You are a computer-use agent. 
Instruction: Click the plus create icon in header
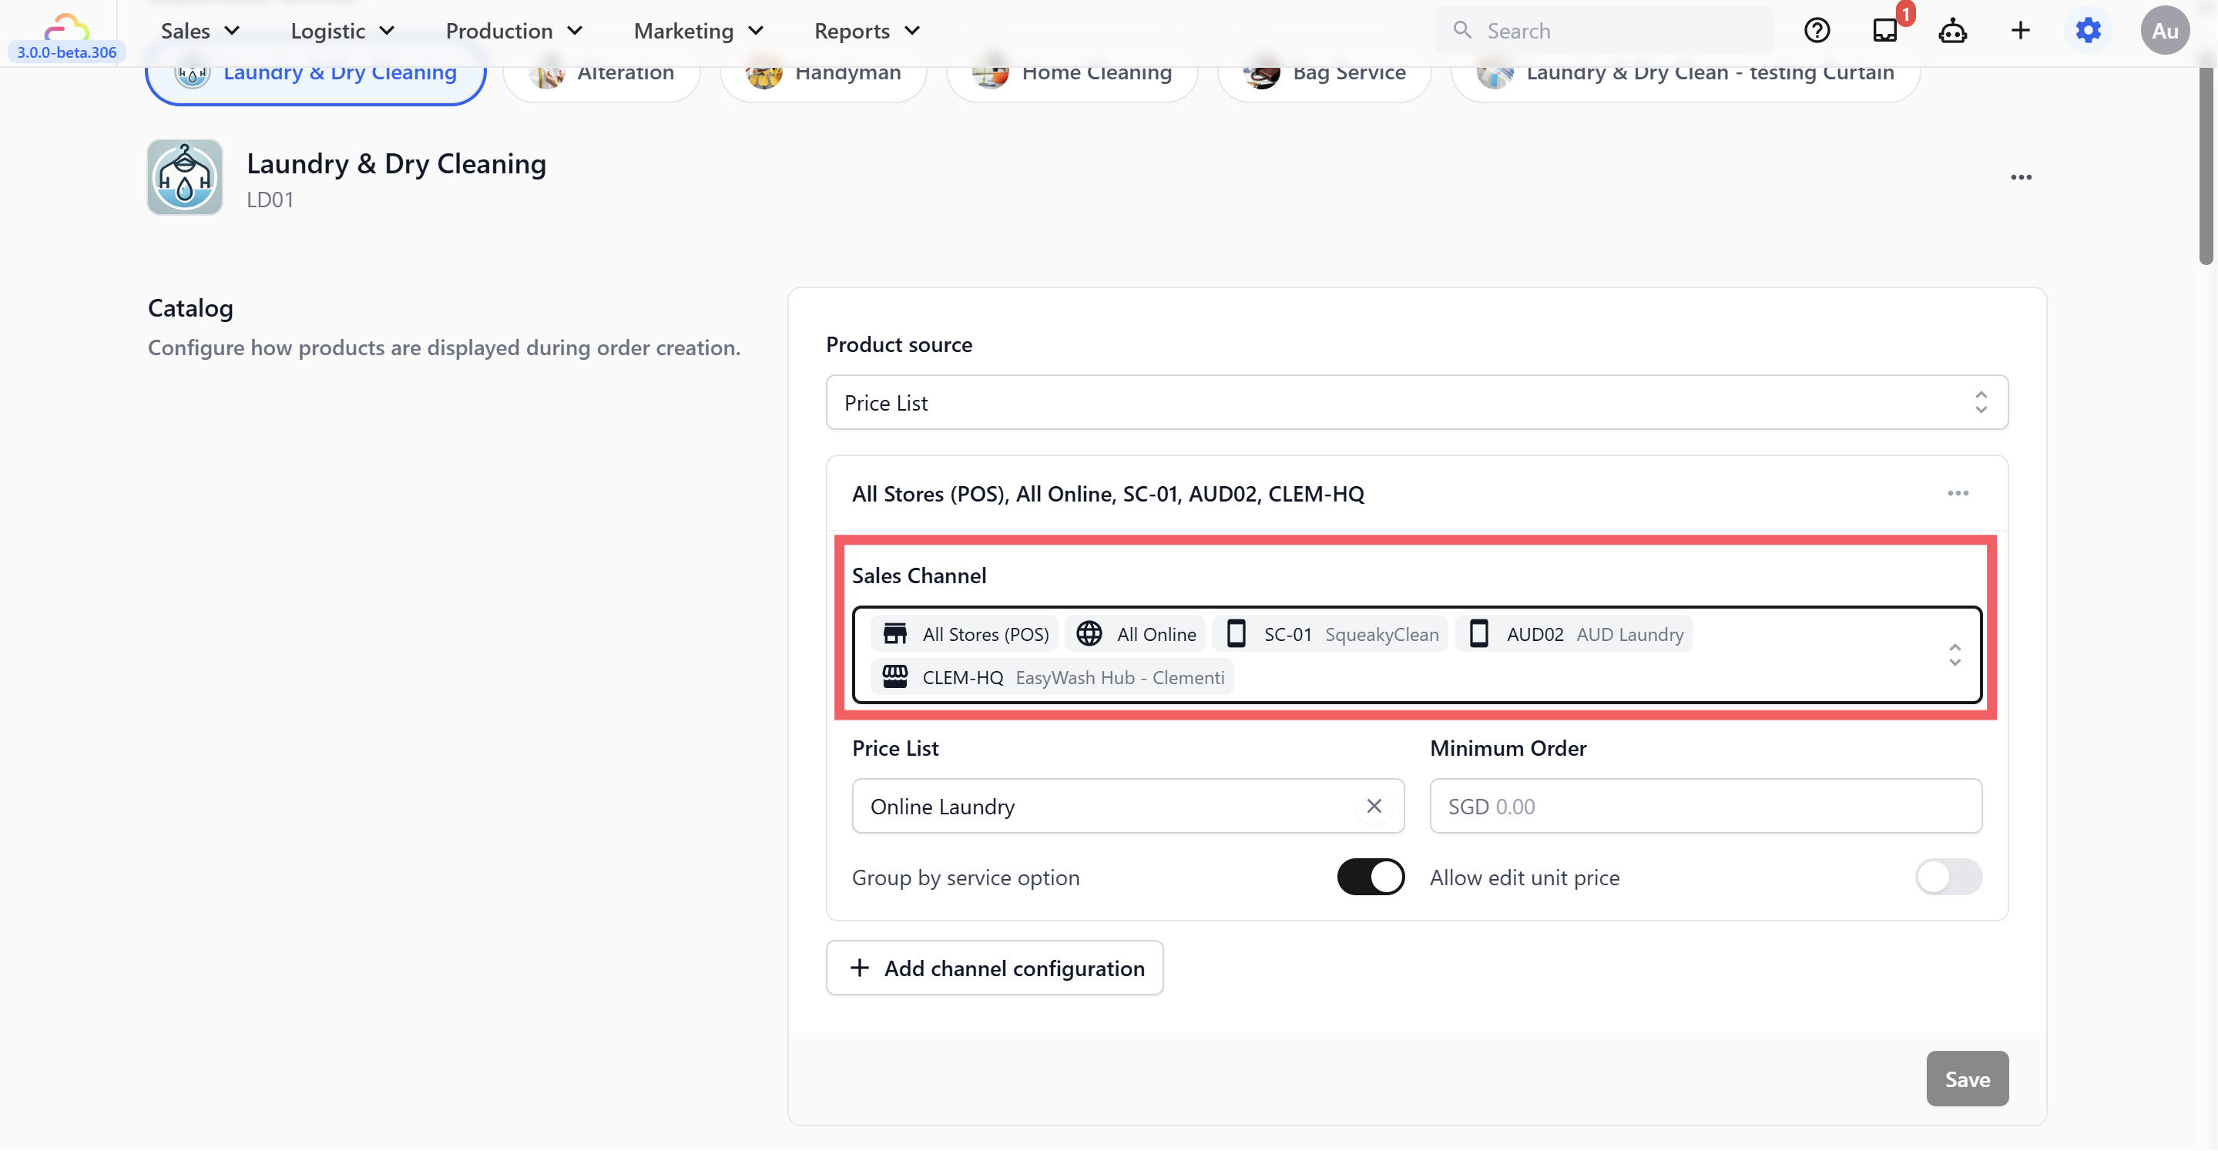pyautogui.click(x=2020, y=31)
